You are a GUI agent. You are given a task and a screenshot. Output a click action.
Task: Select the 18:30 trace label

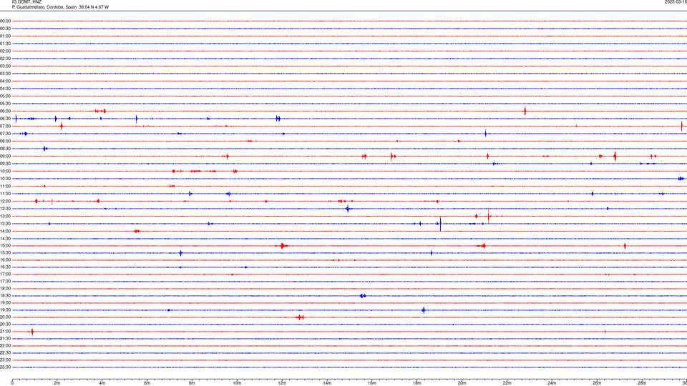5,296
